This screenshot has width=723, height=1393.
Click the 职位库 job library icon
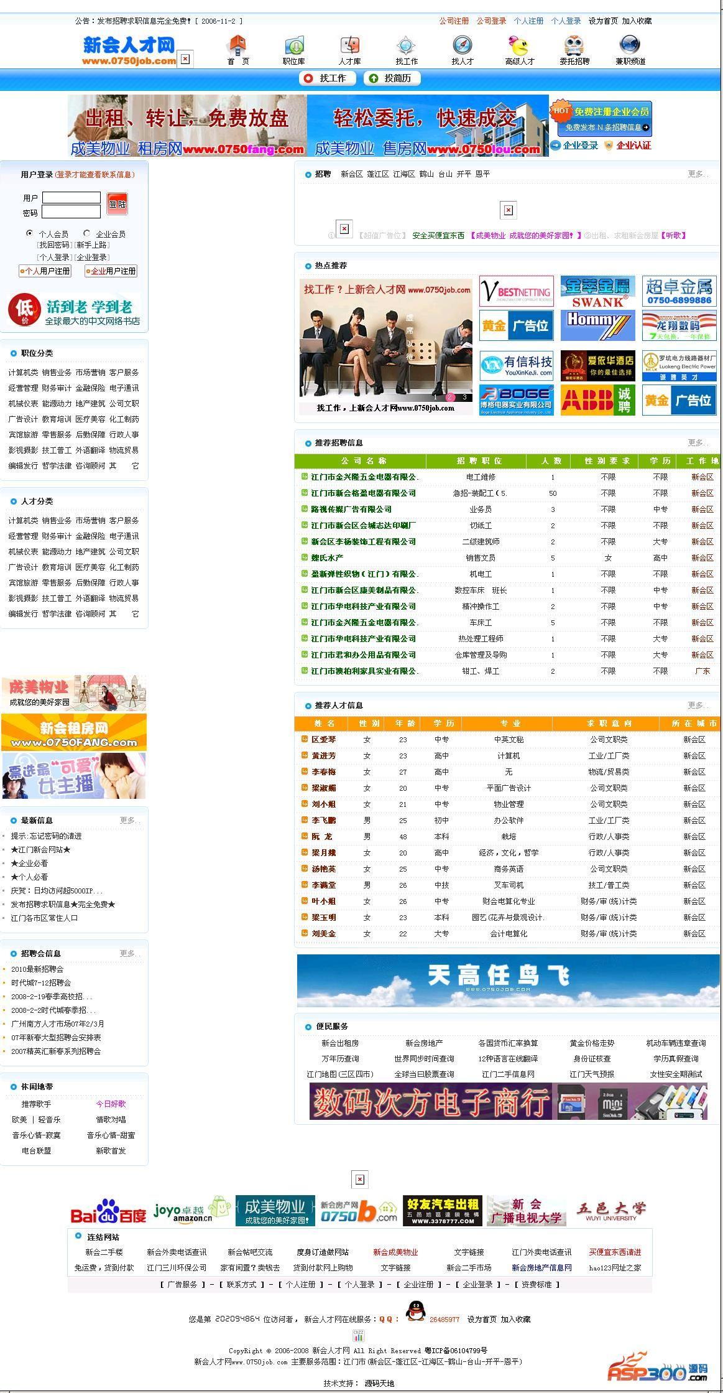pos(294,45)
